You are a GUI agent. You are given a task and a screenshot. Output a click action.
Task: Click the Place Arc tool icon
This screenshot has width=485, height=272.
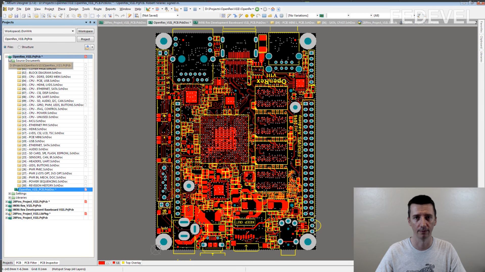pos(258,16)
